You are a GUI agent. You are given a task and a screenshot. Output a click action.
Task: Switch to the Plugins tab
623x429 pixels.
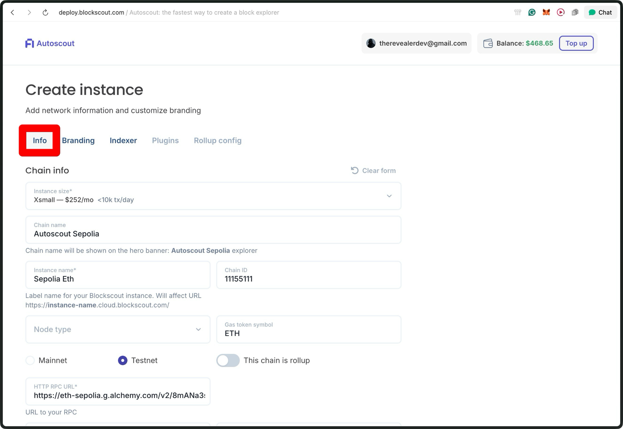point(165,140)
